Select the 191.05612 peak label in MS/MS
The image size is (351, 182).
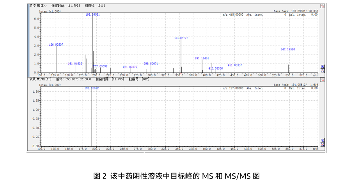92,88
